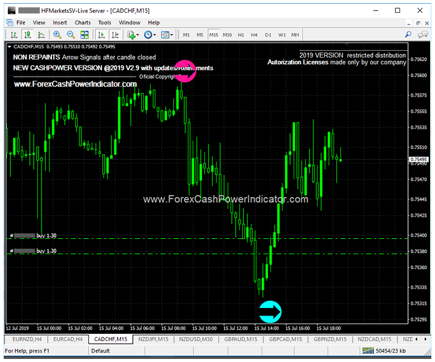Zoom in on the chart
435x362 pixels.
[57, 35]
